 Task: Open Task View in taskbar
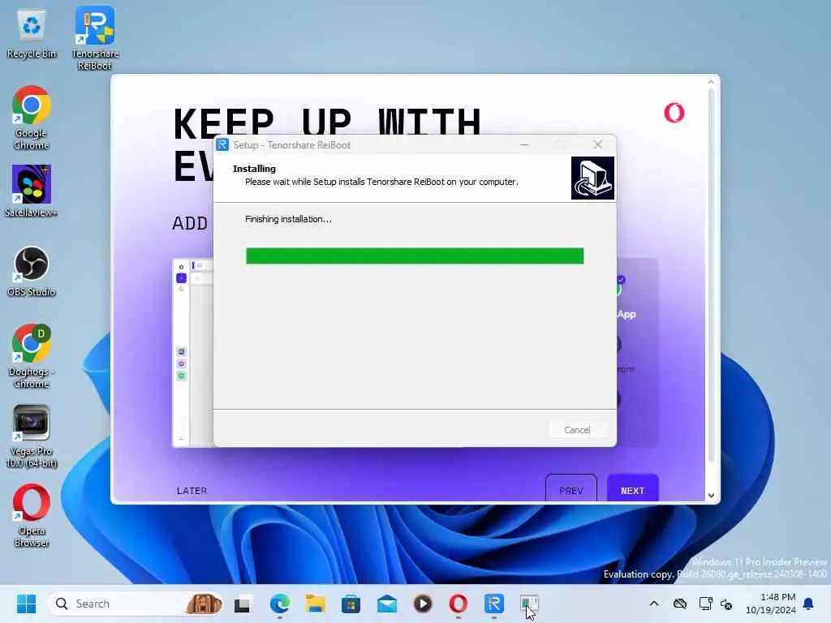point(243,604)
